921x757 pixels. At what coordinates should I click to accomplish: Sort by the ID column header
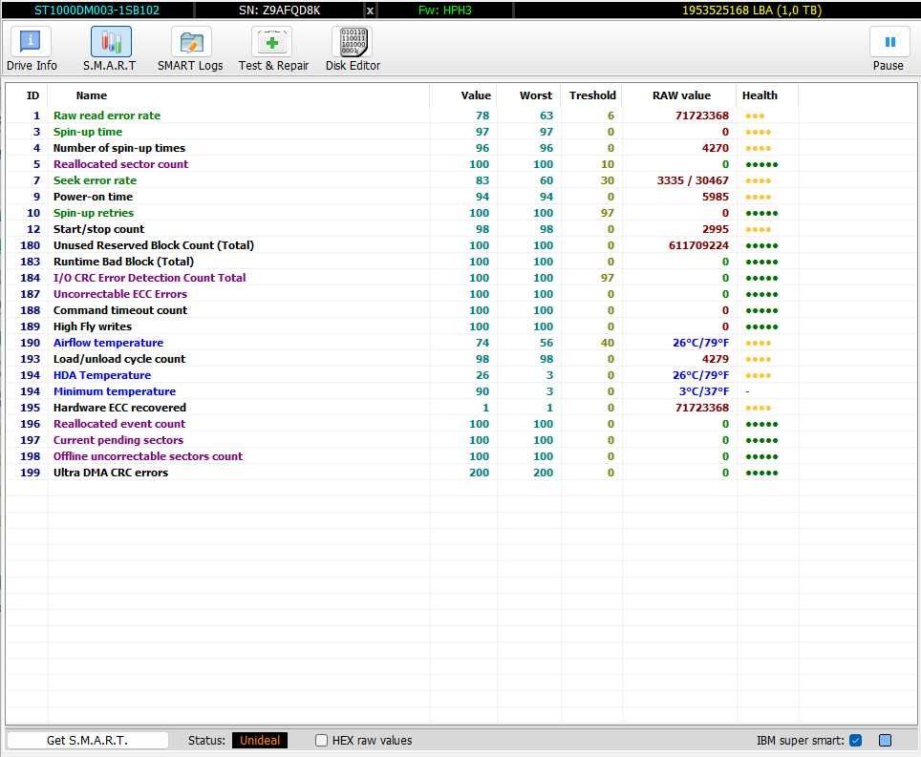tap(32, 95)
